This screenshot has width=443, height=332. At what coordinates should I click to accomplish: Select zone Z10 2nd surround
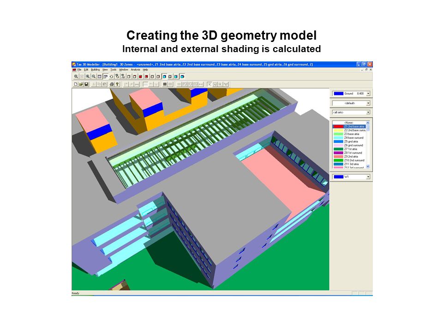(349, 160)
